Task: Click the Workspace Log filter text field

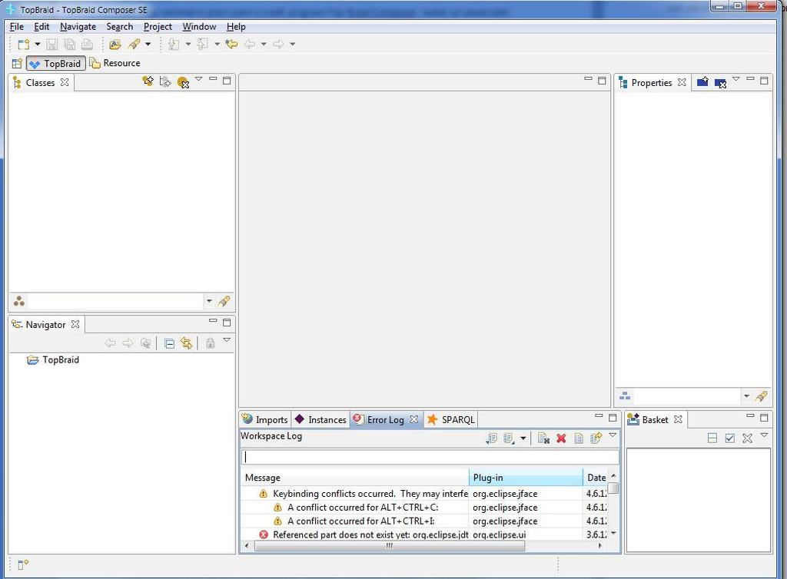Action: [x=430, y=457]
